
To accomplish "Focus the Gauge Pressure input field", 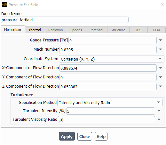I will [113, 40].
